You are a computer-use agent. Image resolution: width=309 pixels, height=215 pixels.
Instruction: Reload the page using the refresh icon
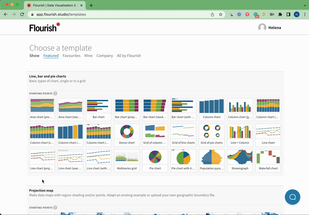pos(22,14)
